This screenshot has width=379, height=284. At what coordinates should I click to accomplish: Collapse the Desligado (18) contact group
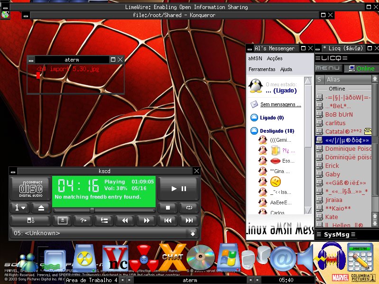[x=254, y=131]
